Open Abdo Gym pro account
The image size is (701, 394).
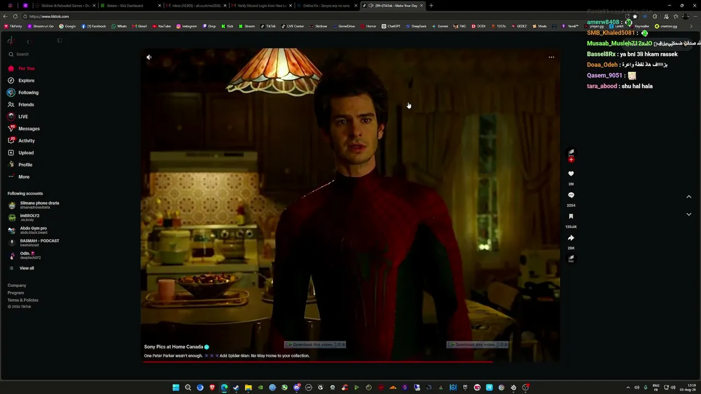click(28, 230)
